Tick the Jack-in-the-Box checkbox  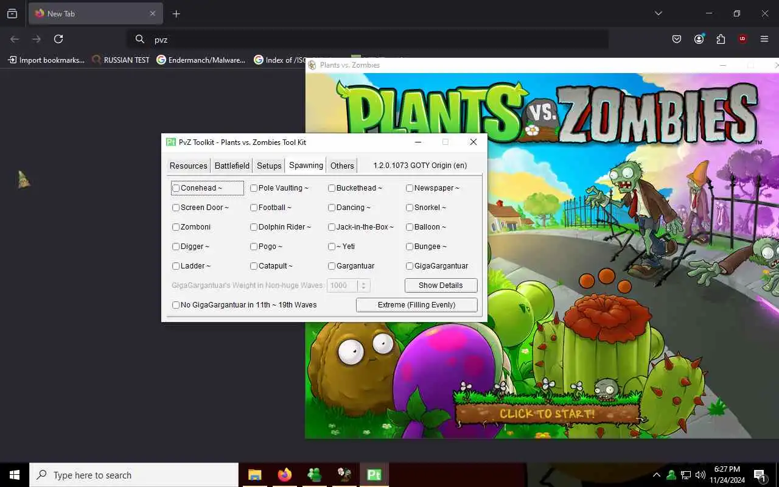point(332,227)
